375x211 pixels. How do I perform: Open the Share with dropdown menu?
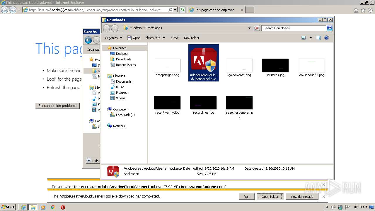coord(155,38)
